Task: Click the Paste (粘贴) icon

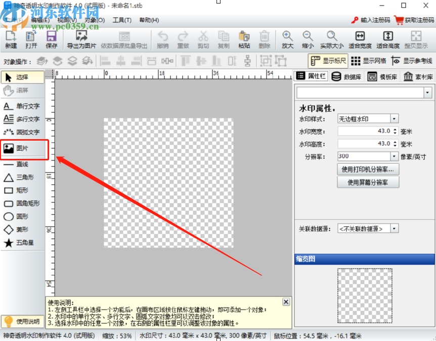Action: pyautogui.click(x=244, y=40)
